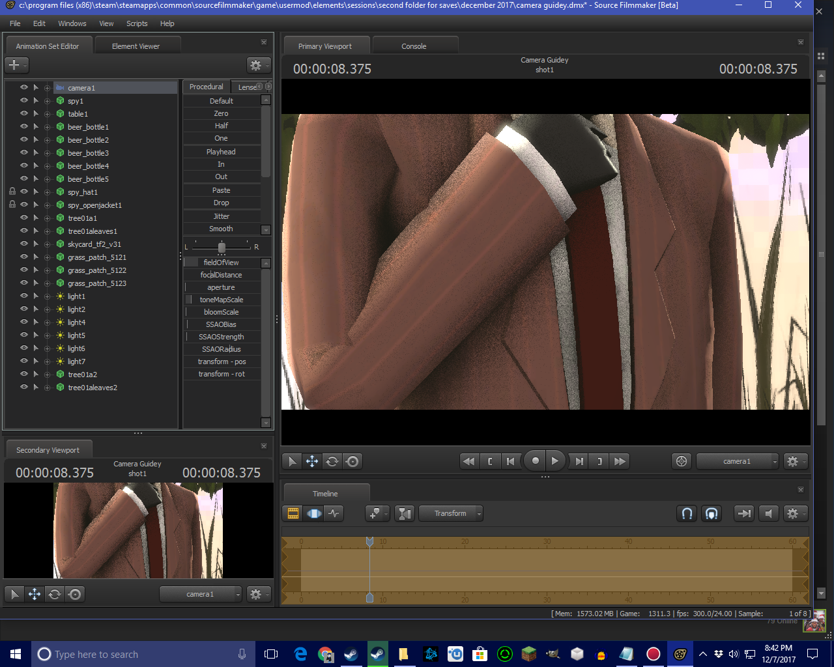834x667 pixels.
Task: Select the circle-dot tool in Primary Viewport
Action: (x=352, y=461)
